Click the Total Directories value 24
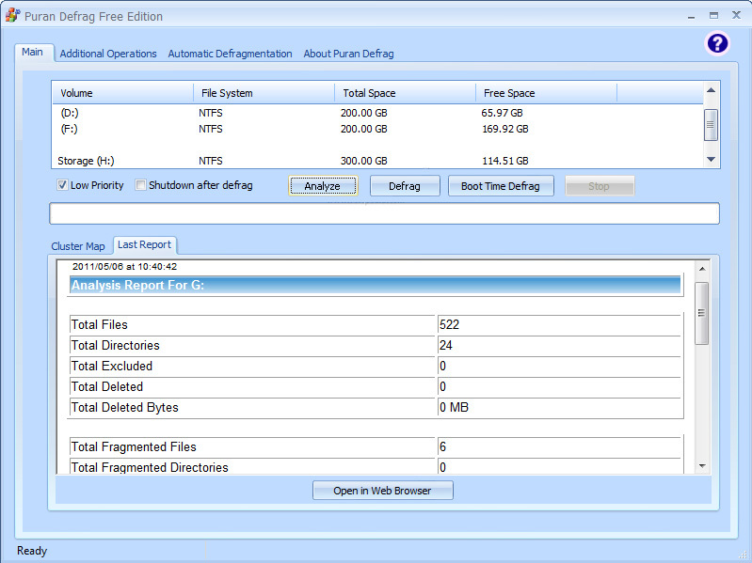This screenshot has height=563, width=752. (x=445, y=345)
